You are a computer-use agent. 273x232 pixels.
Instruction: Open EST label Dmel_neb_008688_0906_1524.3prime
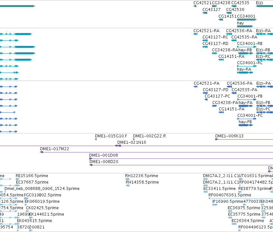click(42, 189)
